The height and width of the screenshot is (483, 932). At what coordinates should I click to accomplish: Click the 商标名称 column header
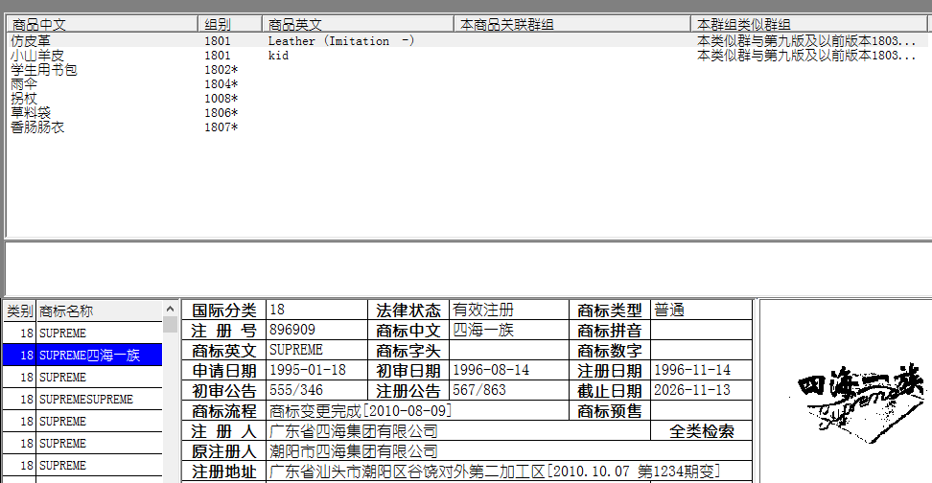(100, 310)
